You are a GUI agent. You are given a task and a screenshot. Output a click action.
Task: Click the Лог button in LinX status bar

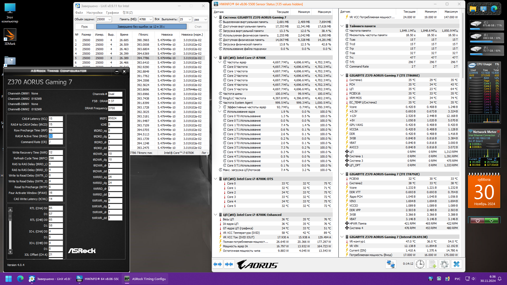coord(205,153)
